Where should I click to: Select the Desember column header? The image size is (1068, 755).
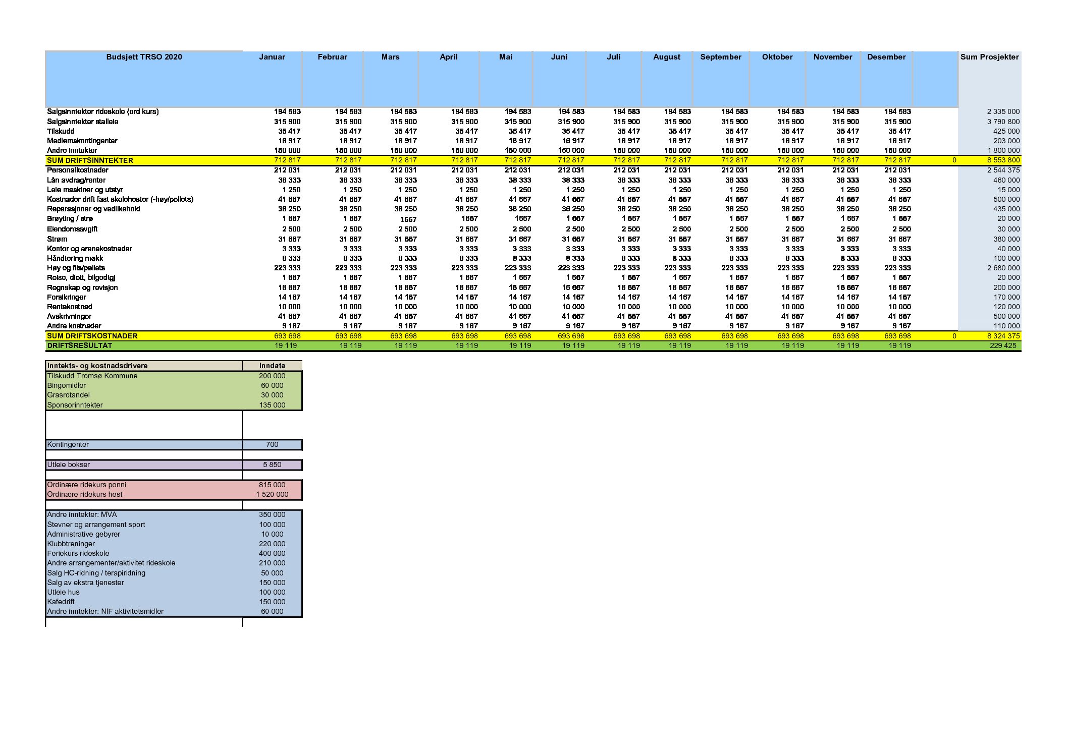pyautogui.click(x=886, y=57)
